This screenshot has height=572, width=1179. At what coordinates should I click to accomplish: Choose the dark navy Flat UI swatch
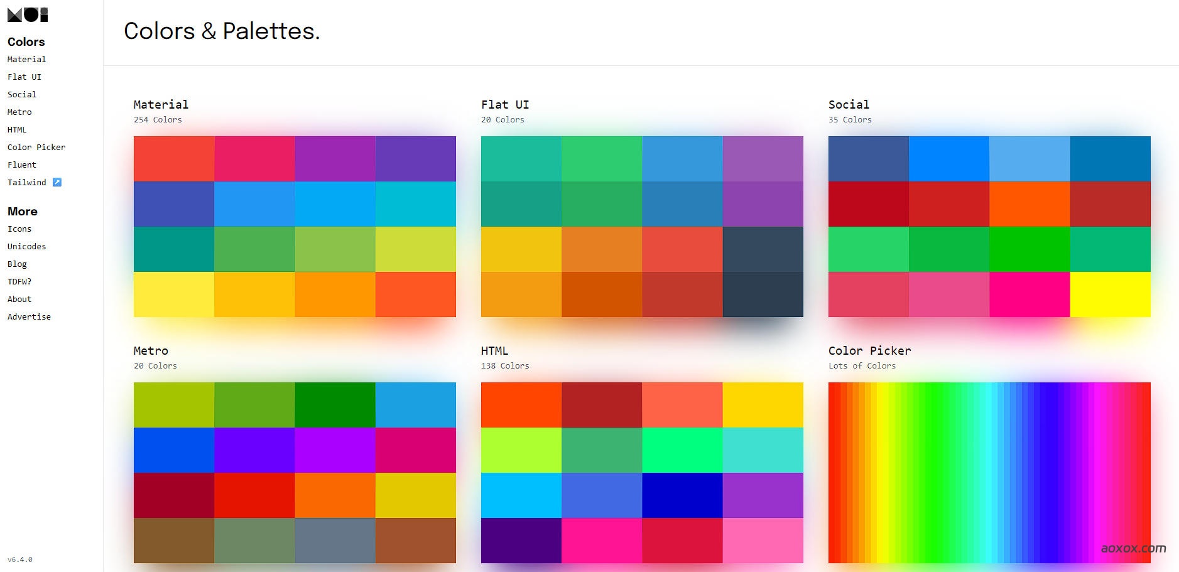pos(763,294)
